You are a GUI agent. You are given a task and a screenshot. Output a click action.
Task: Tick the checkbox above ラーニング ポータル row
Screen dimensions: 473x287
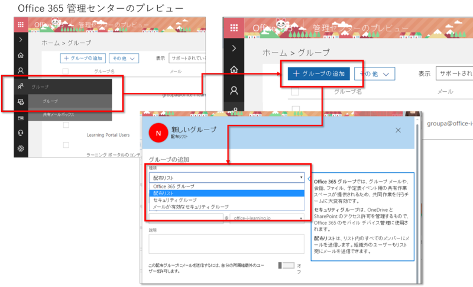(x=66, y=145)
